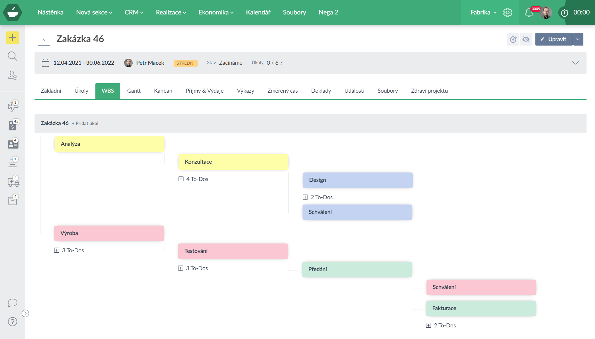Click the back arrow beside Zakázka 46
This screenshot has height=339, width=595.
pyautogui.click(x=44, y=39)
